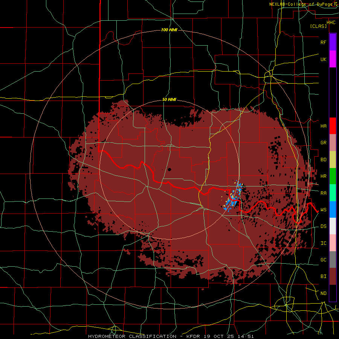The width and height of the screenshot is (339, 339).
Task: Click the HR legend label
Action: [323, 176]
